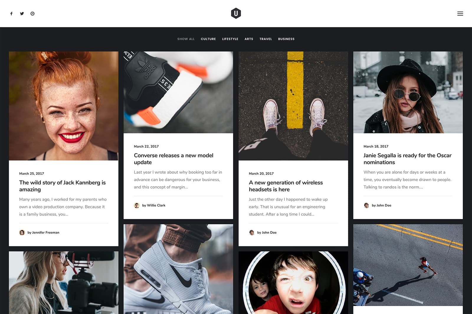This screenshot has height=314, width=472.
Task: Open the yellow road line sneakers image
Action: [x=293, y=106]
